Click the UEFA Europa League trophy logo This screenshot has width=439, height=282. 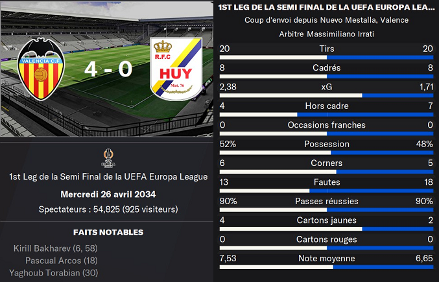[108, 159]
